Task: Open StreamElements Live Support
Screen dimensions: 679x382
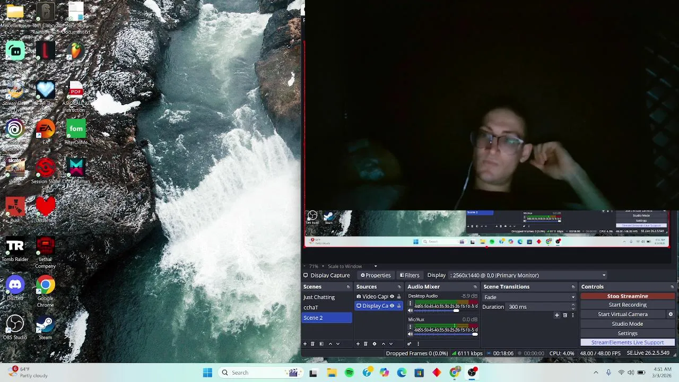Action: coord(628,343)
